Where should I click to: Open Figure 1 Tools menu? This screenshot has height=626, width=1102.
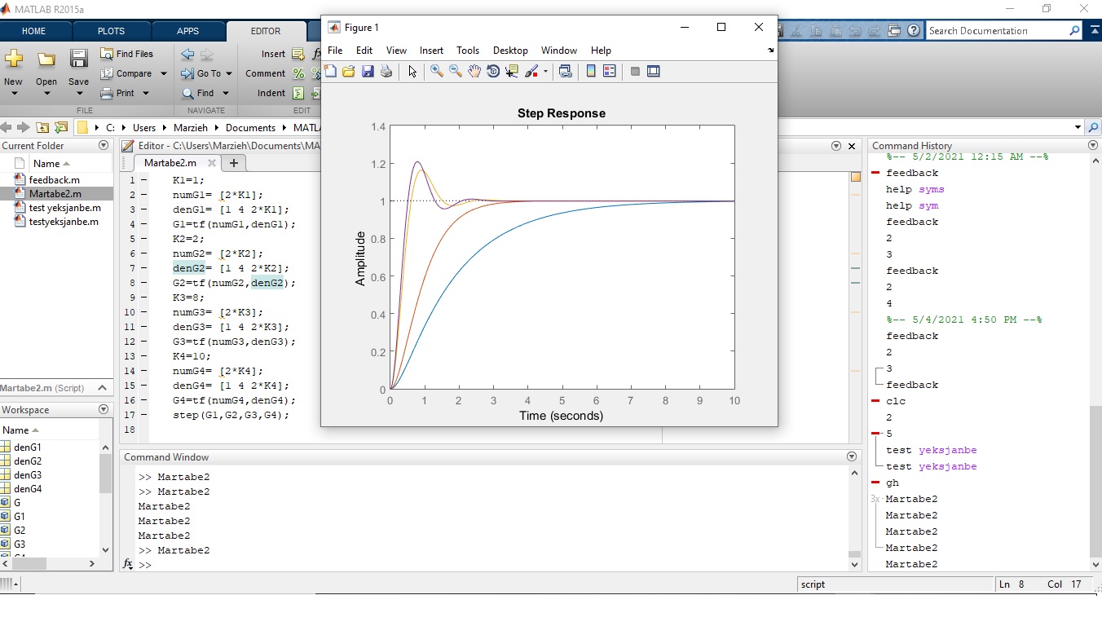(x=468, y=51)
